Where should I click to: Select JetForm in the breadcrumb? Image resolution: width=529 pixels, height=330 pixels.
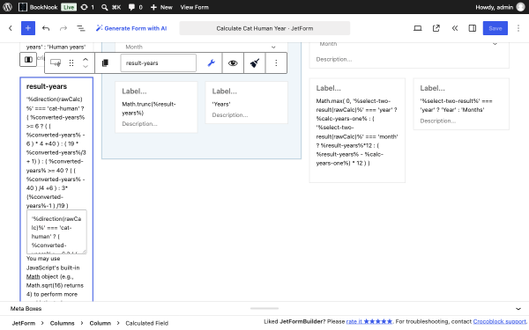pyautogui.click(x=24, y=323)
